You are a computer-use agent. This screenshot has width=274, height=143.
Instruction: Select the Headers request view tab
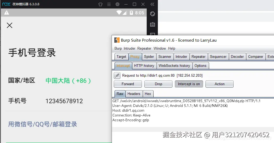(x=134, y=94)
